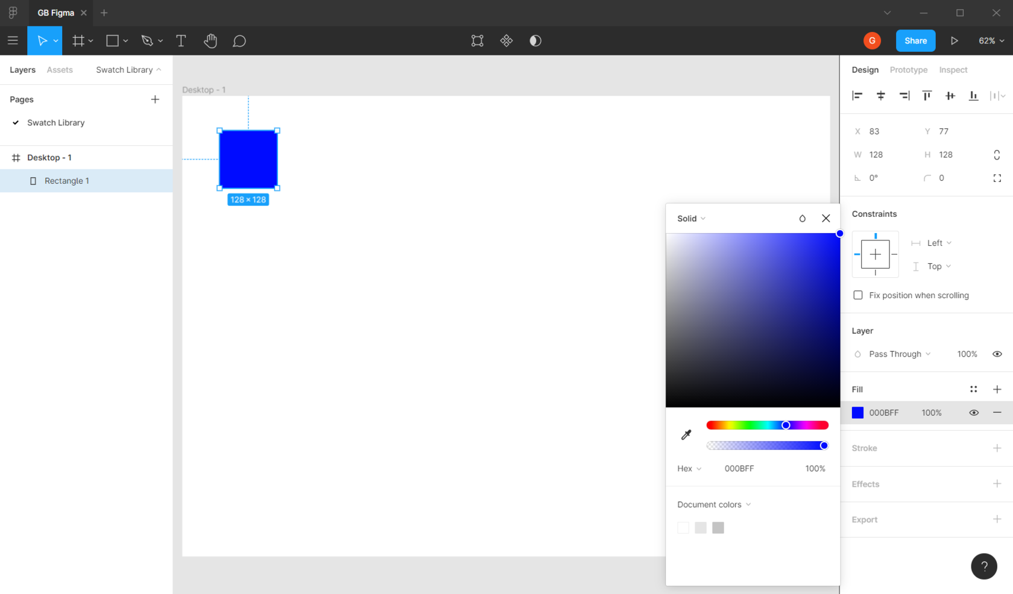The width and height of the screenshot is (1013, 594).
Task: Select the Text tool
Action: (181, 40)
